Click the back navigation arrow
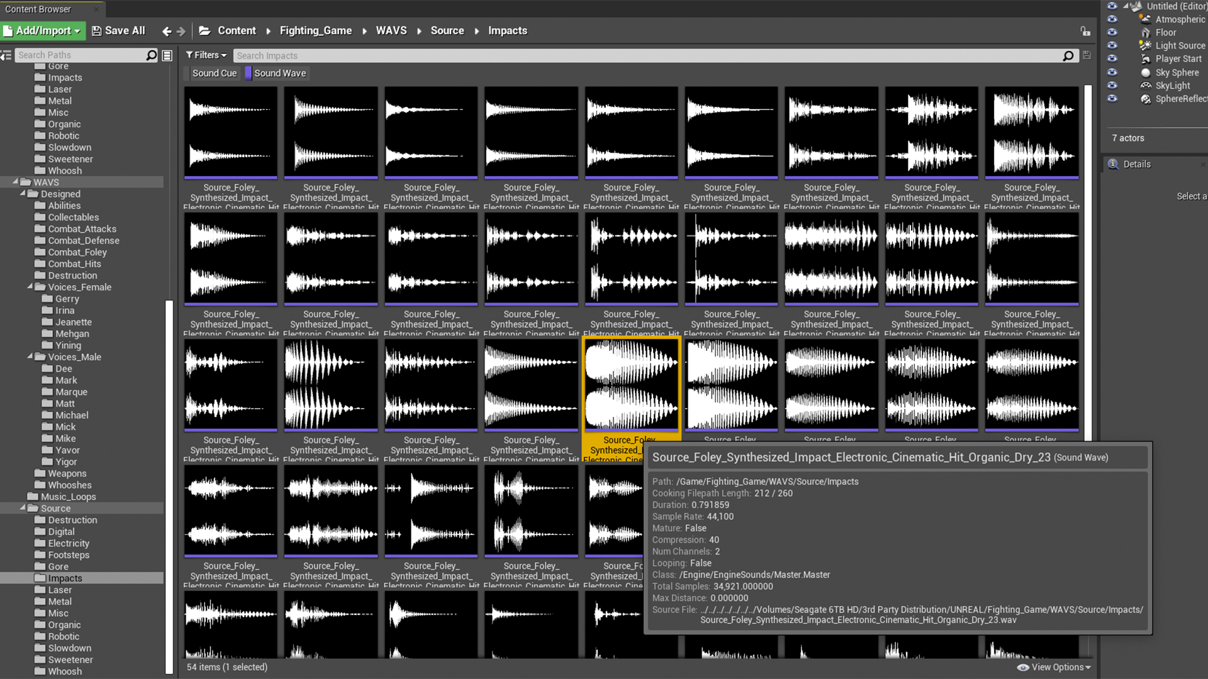The height and width of the screenshot is (679, 1208). [x=166, y=31]
